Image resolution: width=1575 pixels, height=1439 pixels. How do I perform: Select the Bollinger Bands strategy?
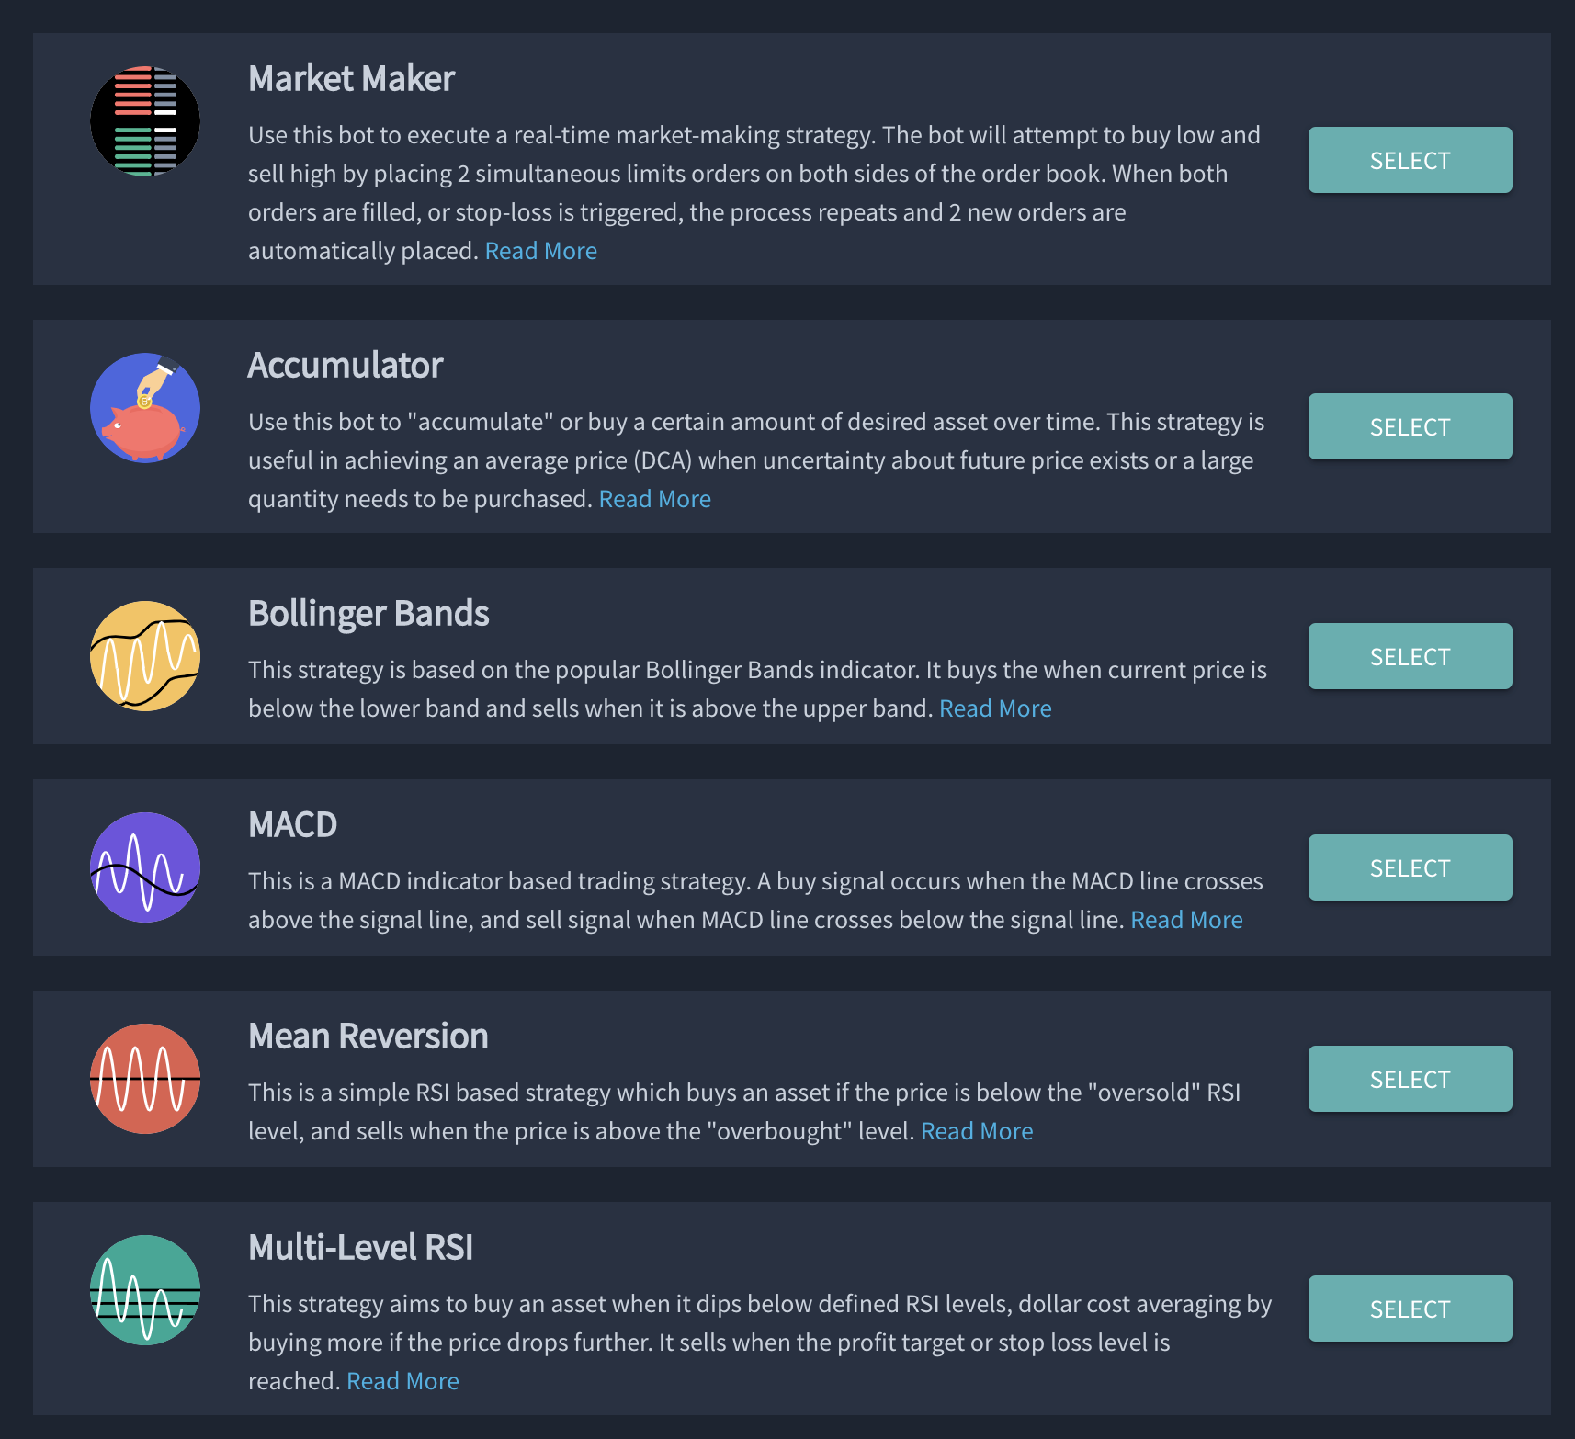(1410, 656)
